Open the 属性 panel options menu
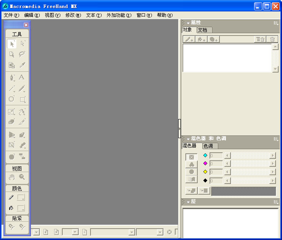Screen dimensions: 282x240 276,23
